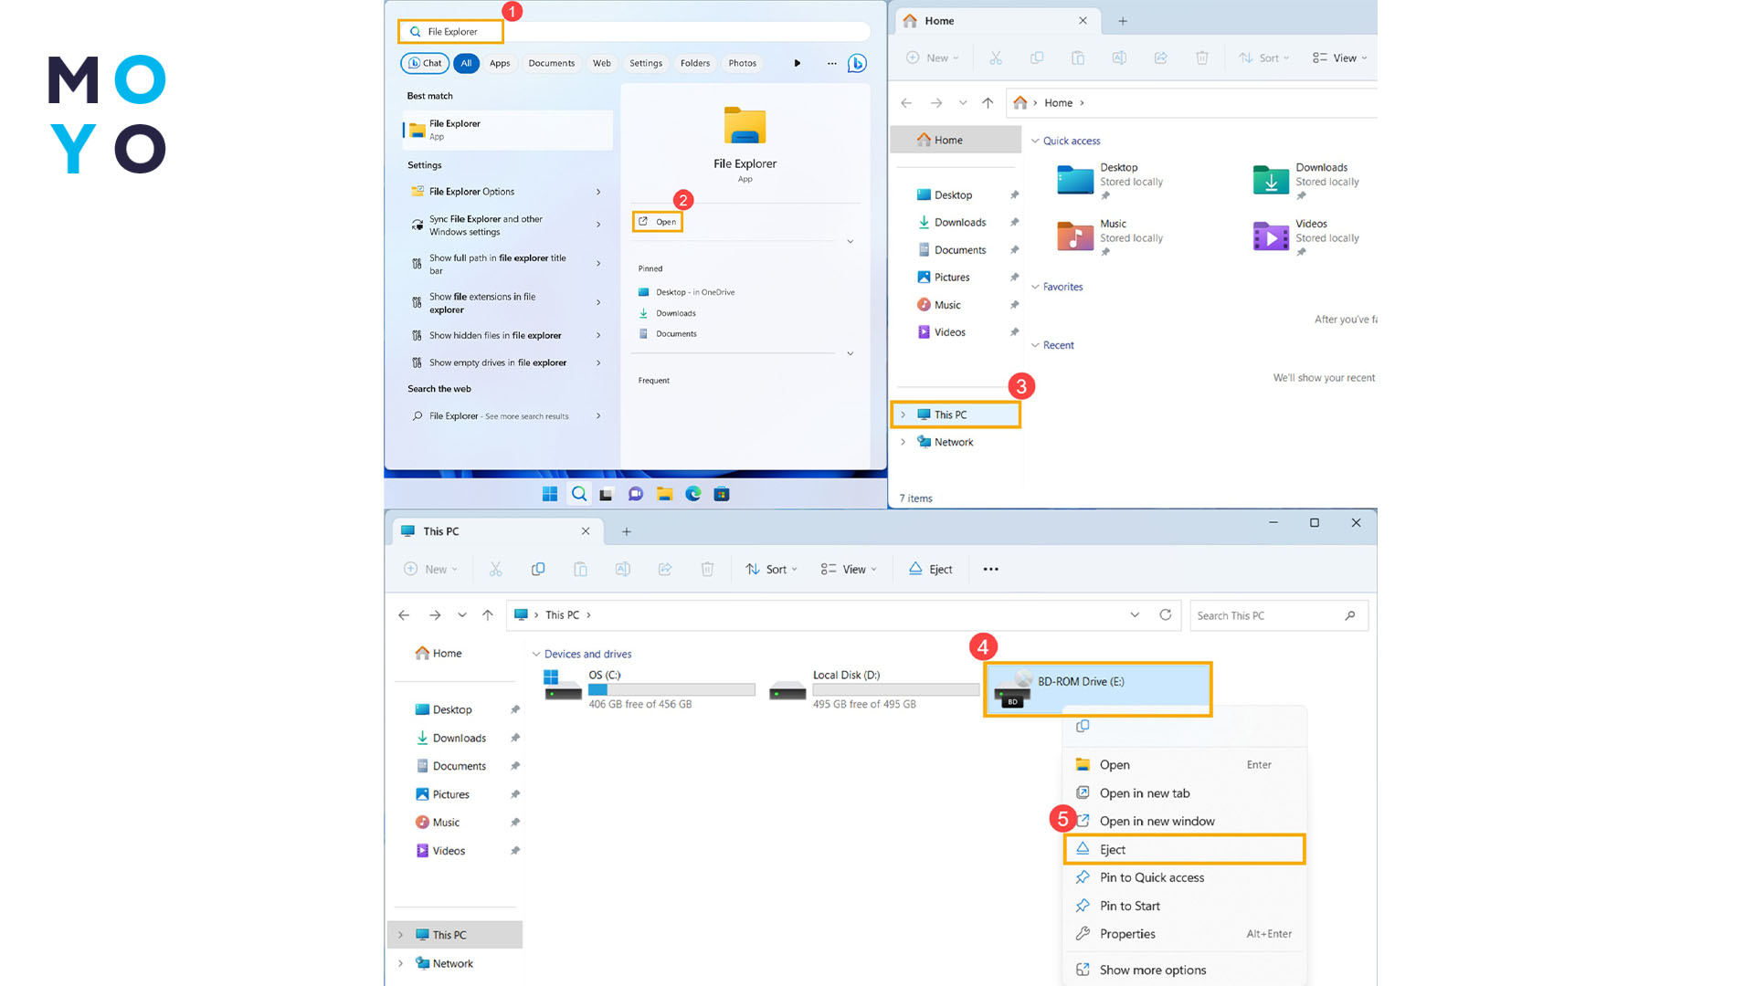The width and height of the screenshot is (1754, 986).
Task: Click the Search This PC field
Action: click(x=1279, y=615)
